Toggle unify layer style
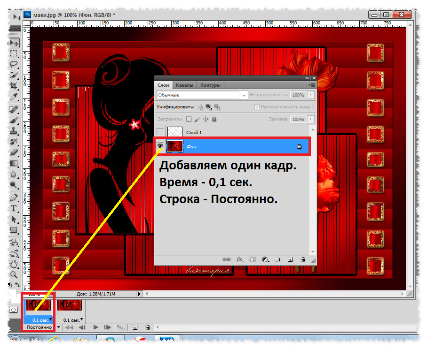Viewport: 427px width, 349px height. click(x=217, y=107)
